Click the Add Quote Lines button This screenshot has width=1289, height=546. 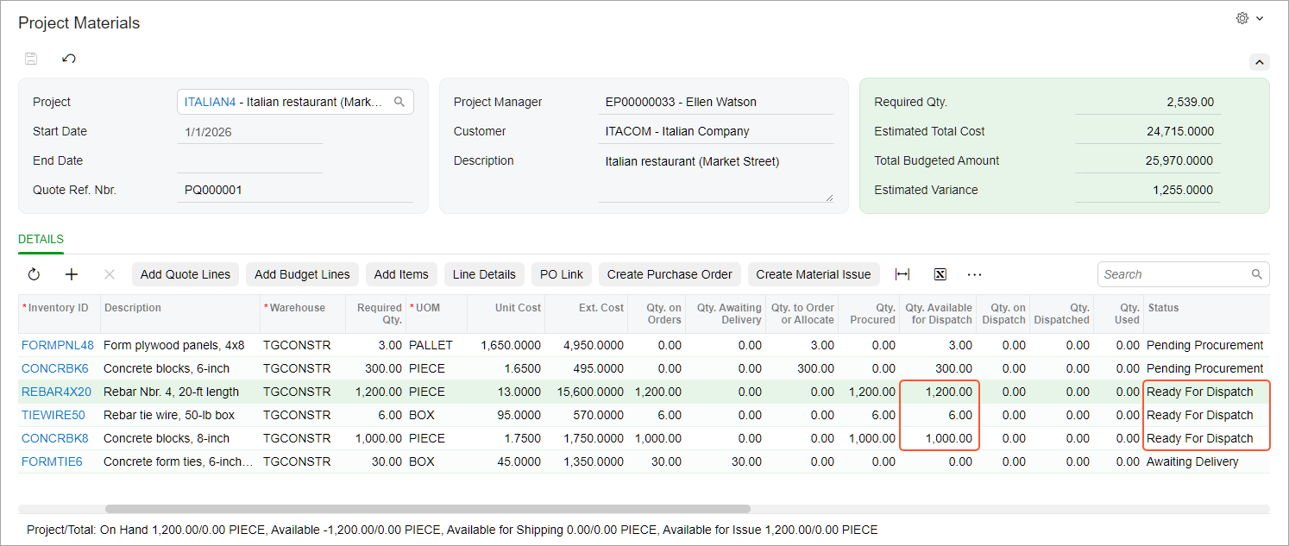(185, 274)
